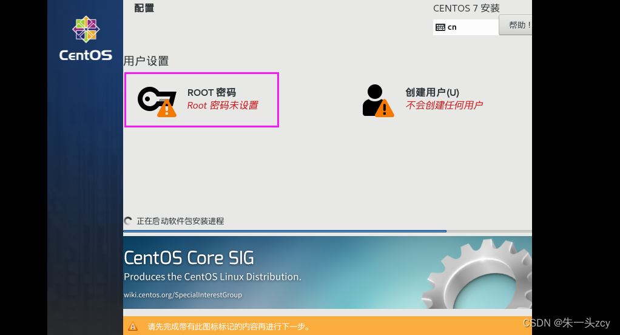Viewport: 620px width, 335px height.
Task: Click the 正在启动软件包安装进程 status label
Action: pyautogui.click(x=180, y=222)
